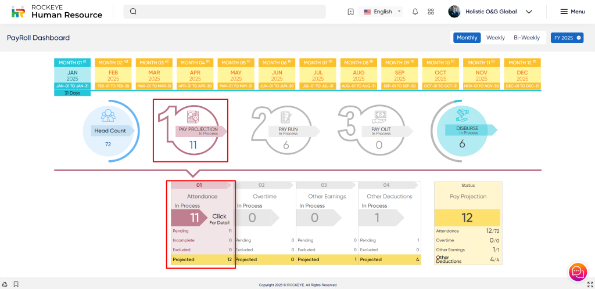Switch pay period to Weekly
This screenshot has width=595, height=289.
coord(495,38)
